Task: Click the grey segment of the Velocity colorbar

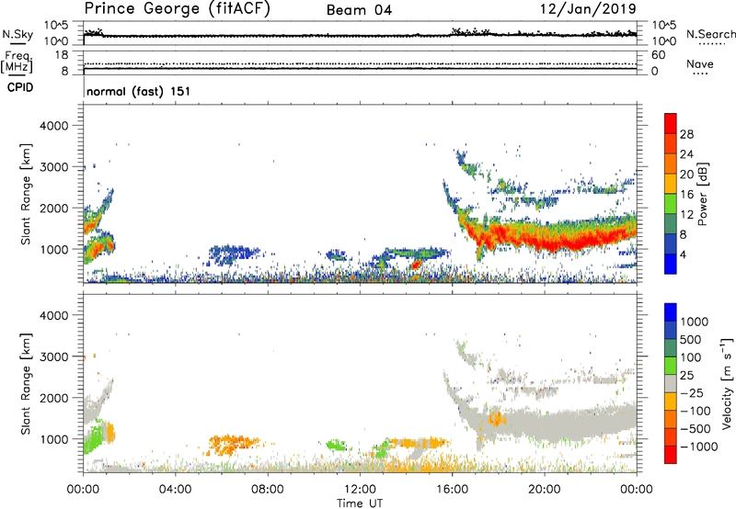Action: point(671,384)
